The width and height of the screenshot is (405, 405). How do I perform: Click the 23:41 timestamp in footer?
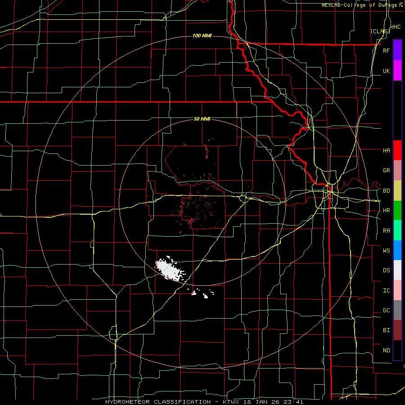coord(294,402)
